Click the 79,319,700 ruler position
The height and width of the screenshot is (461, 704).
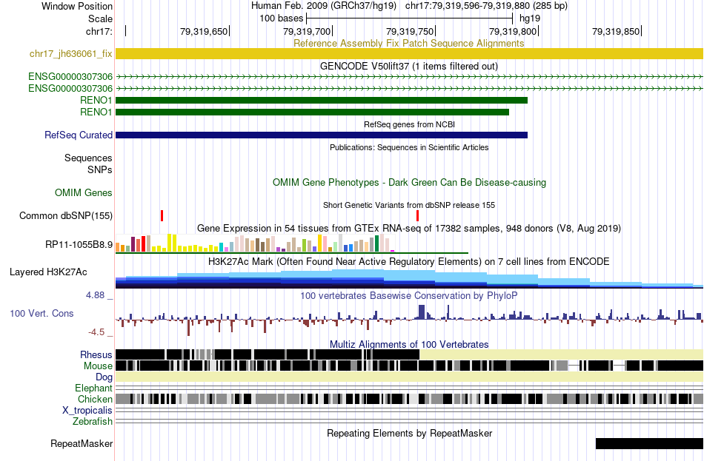pos(307,31)
